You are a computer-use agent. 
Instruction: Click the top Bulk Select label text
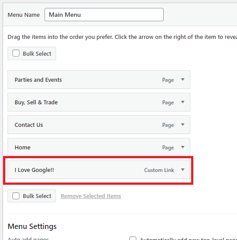(37, 54)
